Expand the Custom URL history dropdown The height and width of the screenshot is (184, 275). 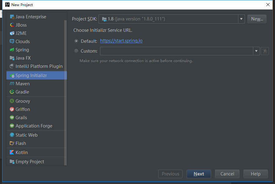(256, 51)
